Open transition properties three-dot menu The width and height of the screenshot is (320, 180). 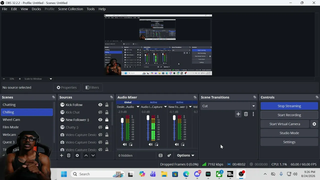pyautogui.click(x=253, y=114)
